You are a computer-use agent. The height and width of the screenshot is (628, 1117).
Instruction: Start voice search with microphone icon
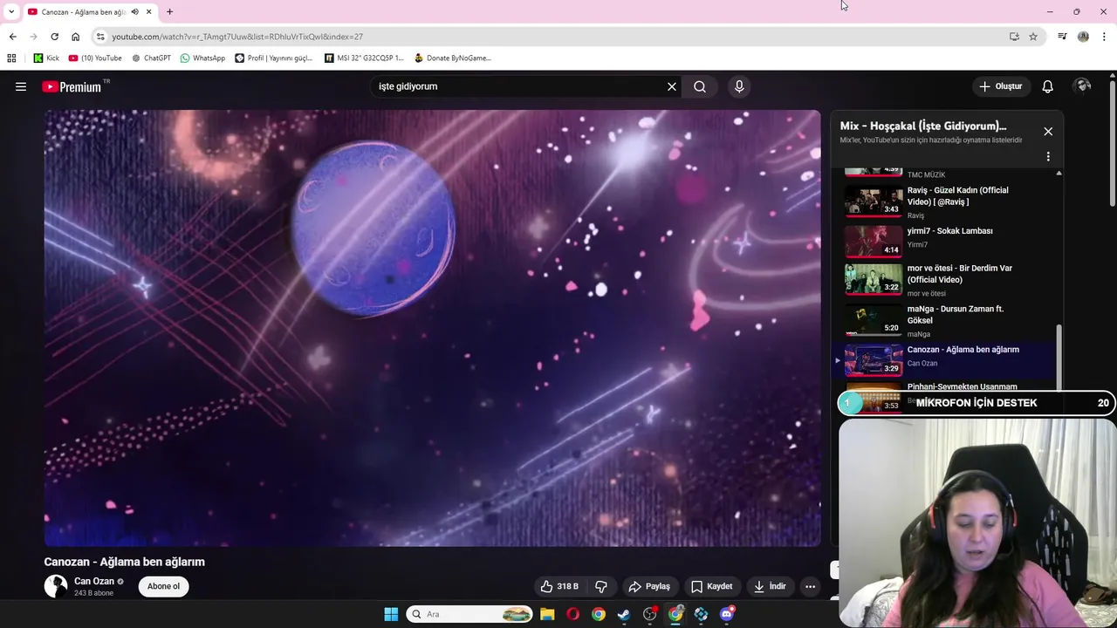(x=739, y=86)
